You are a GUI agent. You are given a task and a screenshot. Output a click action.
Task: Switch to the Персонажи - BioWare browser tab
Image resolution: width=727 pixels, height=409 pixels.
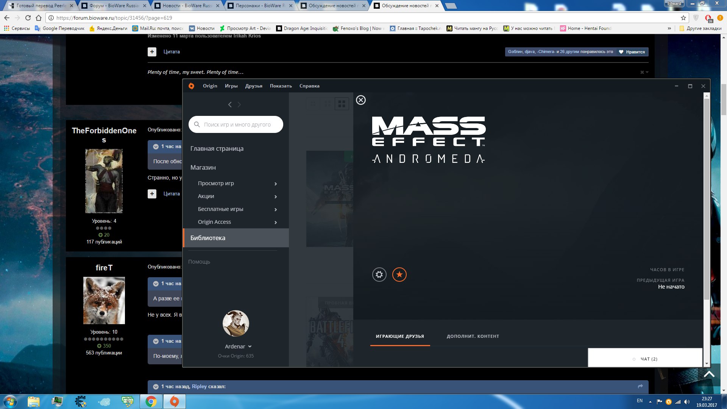(x=261, y=6)
